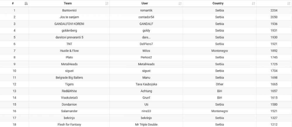This screenshot has width=292, height=127.
Task: Click the Country column header label
Action: click(218, 4)
